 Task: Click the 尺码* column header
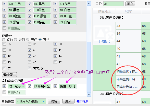point(128,11)
